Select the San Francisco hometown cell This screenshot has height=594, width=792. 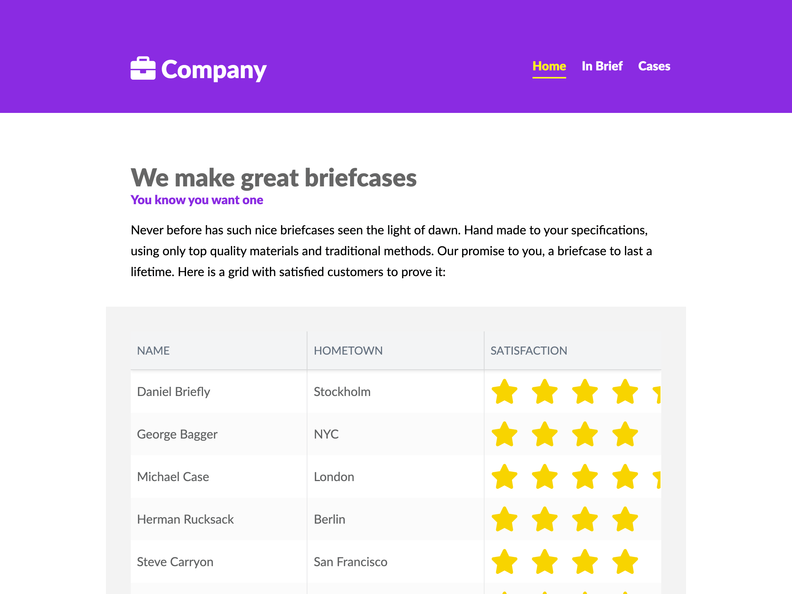pos(396,562)
